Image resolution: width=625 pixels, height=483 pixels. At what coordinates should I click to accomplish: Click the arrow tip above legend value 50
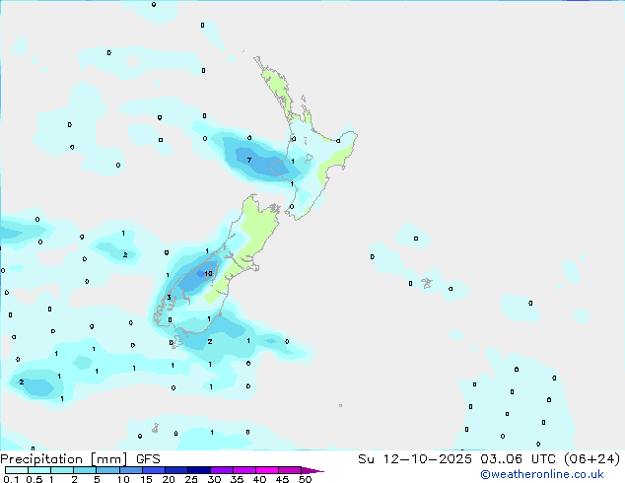(312, 470)
